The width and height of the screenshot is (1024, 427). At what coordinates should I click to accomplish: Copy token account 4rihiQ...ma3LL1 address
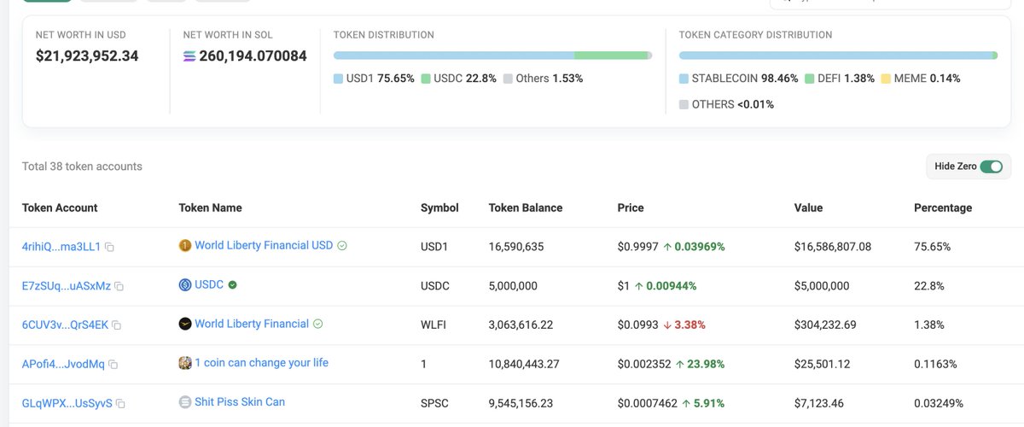(x=109, y=247)
